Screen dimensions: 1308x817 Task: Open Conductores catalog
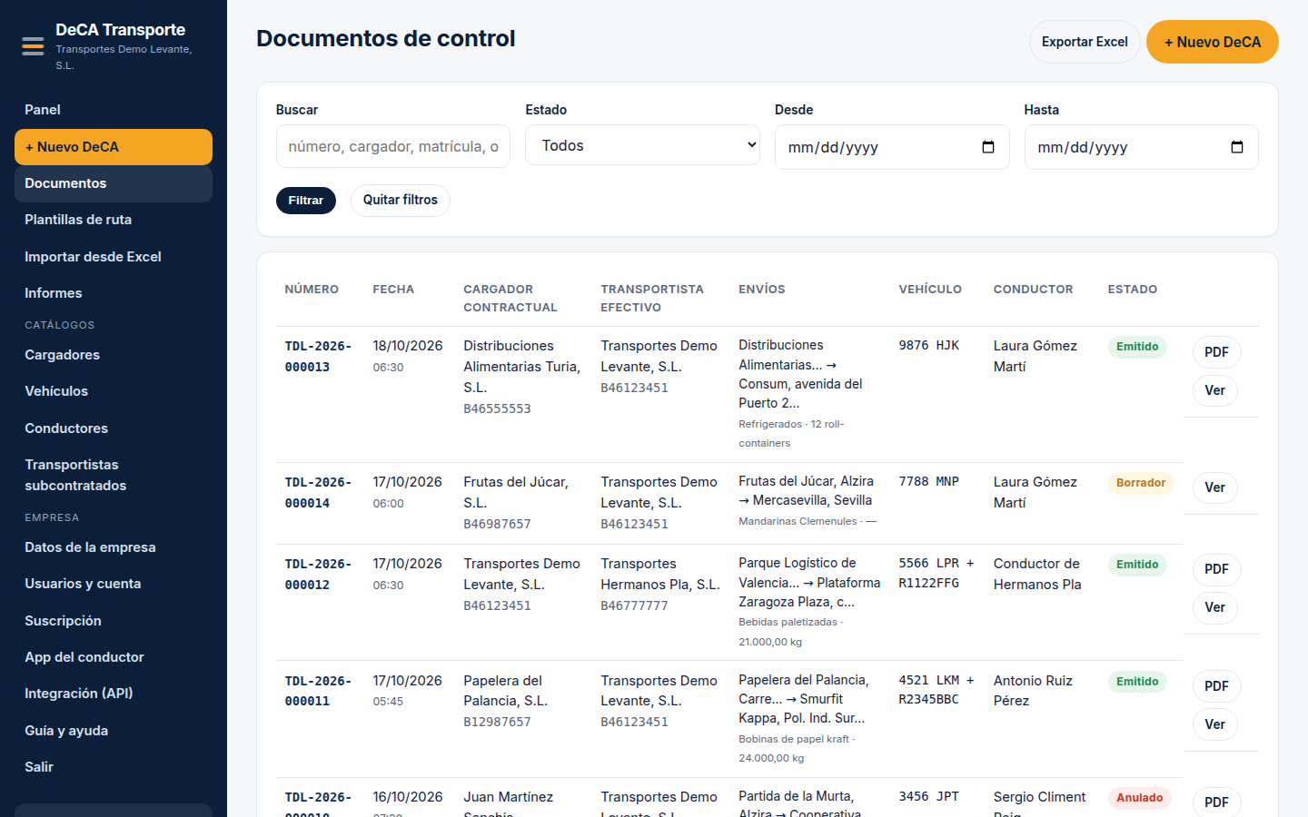click(114, 428)
